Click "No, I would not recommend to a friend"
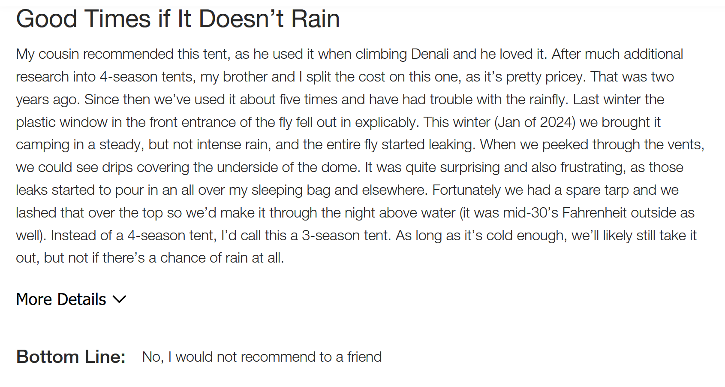Screen dimensions: 725x387 click(262, 357)
